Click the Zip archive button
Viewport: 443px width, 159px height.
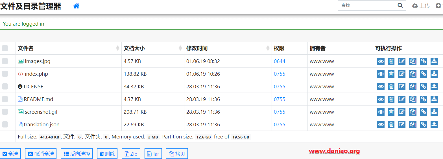pos(131,154)
